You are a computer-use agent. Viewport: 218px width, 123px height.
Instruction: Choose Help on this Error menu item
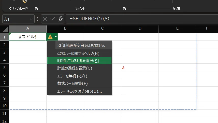pos(79,53)
